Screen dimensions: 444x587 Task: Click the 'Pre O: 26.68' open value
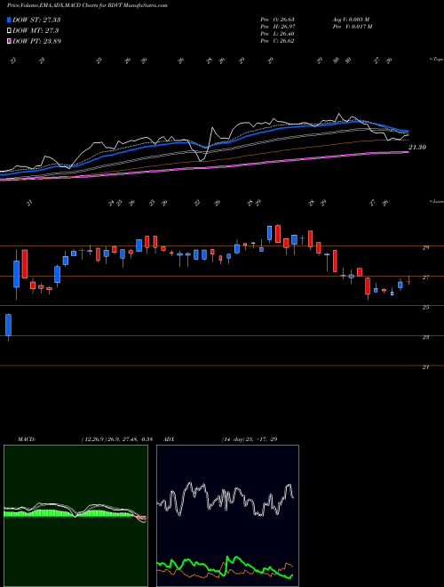click(277, 20)
